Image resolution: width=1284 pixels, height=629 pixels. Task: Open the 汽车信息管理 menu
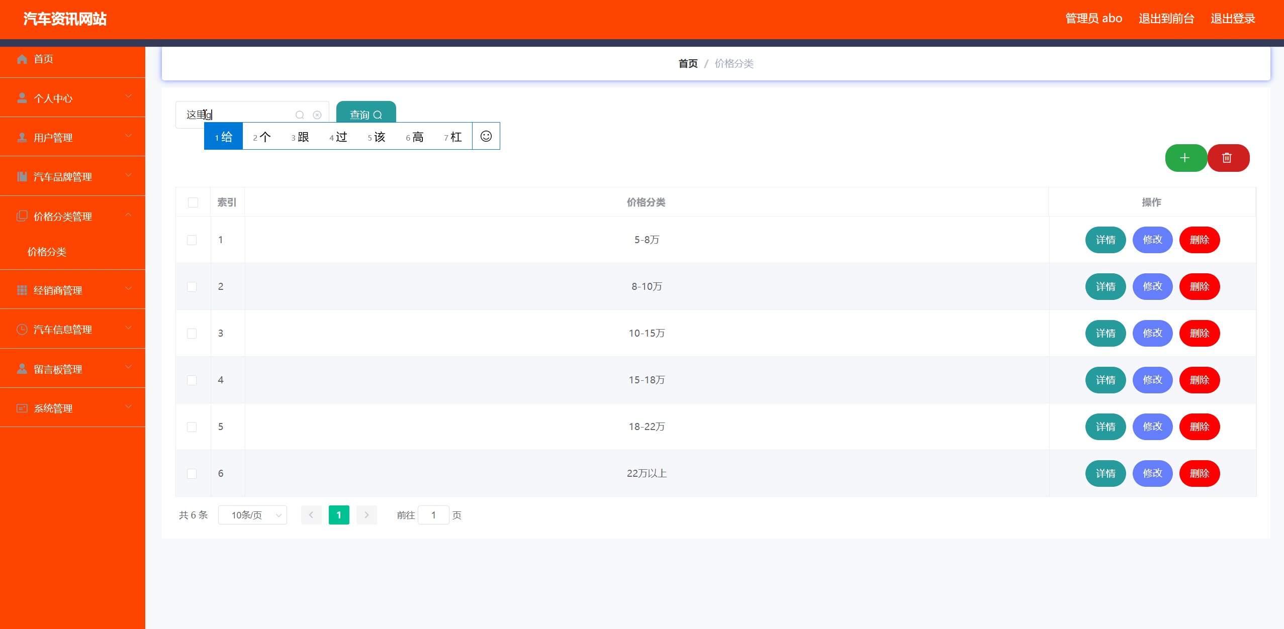pos(72,330)
